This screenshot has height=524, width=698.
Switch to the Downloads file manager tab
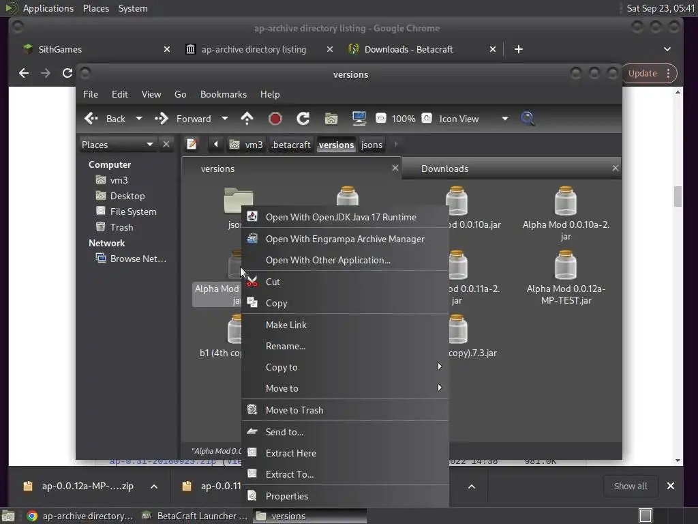click(x=511, y=169)
